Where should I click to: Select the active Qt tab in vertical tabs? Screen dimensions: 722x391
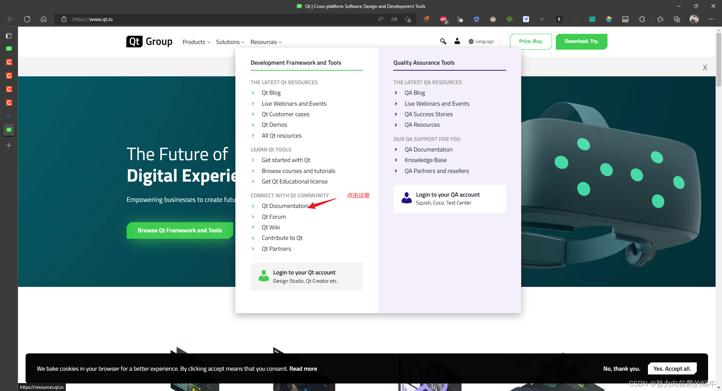click(x=9, y=130)
